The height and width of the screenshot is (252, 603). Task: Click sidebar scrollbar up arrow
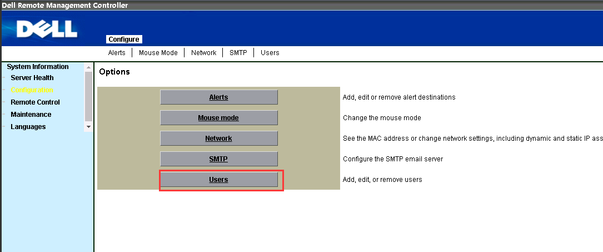[x=88, y=67]
